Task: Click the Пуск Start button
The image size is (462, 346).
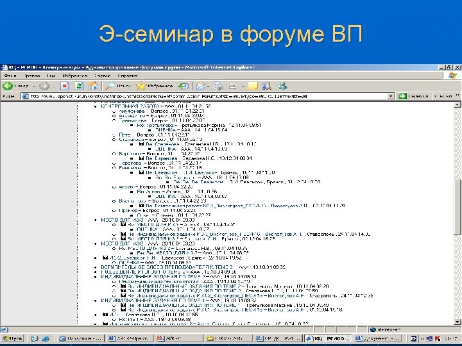Action: (x=12, y=338)
